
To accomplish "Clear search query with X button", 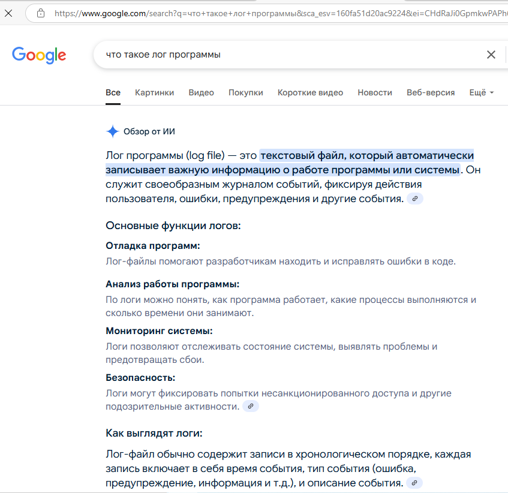I will tap(491, 55).
